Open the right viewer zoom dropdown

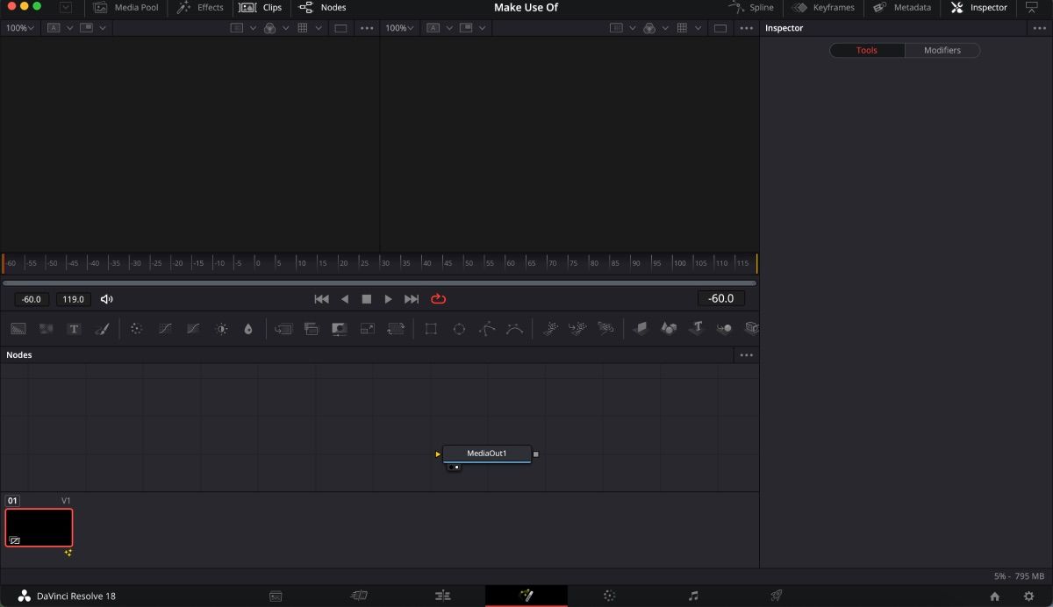399,27
